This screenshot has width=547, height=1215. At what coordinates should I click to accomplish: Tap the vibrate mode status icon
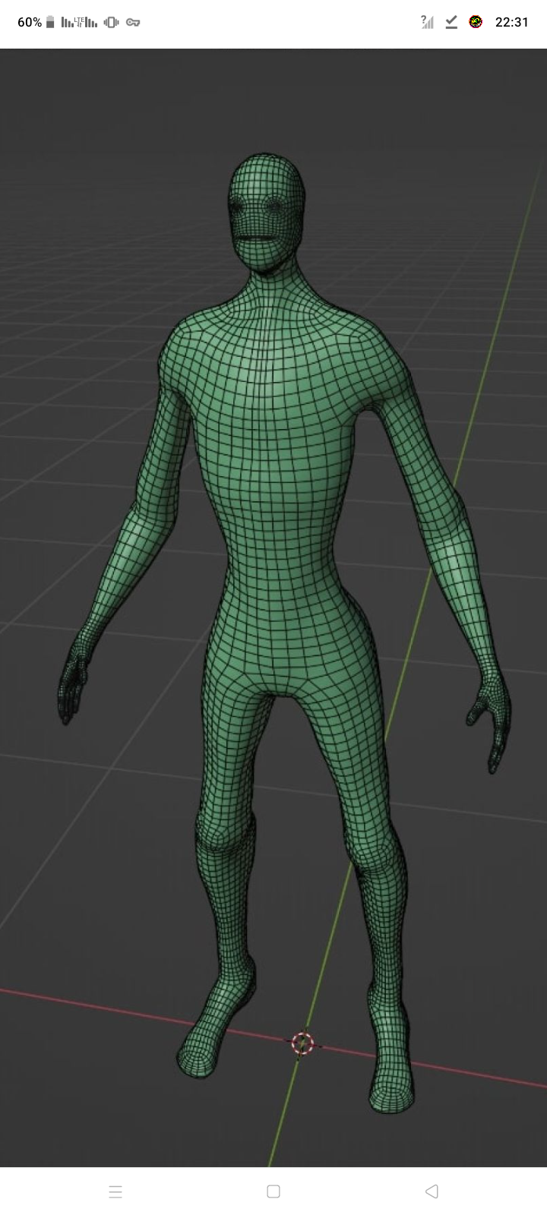pos(111,23)
